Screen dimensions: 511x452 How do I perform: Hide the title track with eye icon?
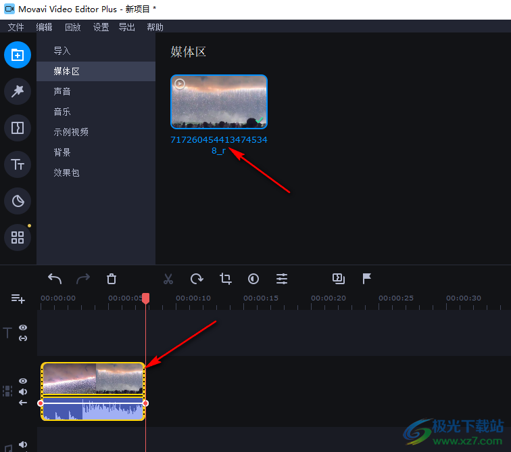pos(23,327)
